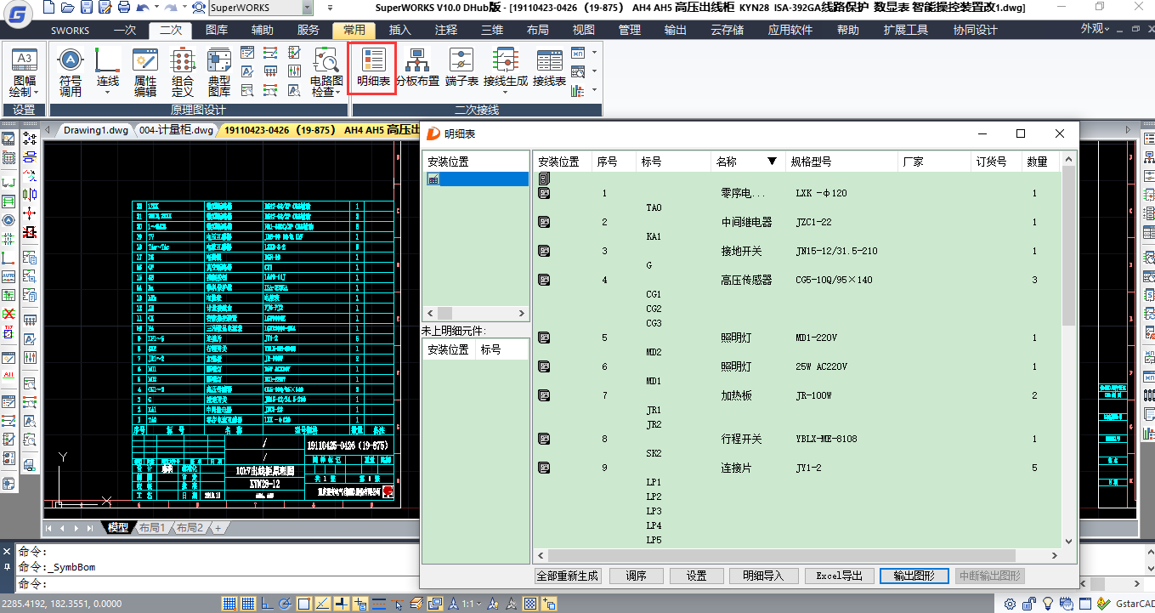Click the 调序 reorder button
This screenshot has width=1155, height=613.
[636, 576]
